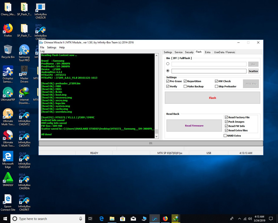
Task: Open Epson Connect Site desktop shortcut
Action: point(8,199)
